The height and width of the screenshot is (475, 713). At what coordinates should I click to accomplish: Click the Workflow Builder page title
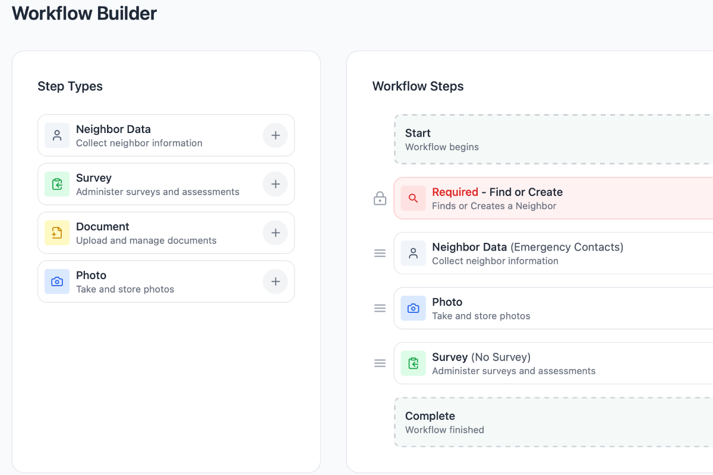83,13
